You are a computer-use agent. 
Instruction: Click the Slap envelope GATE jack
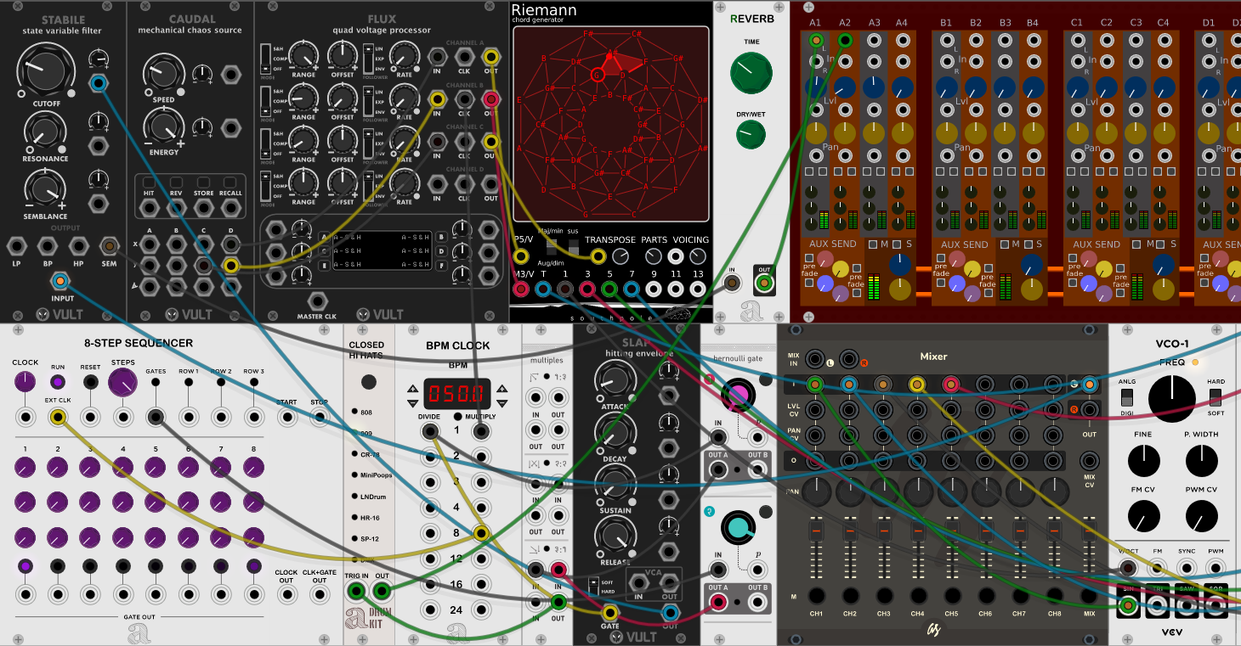[609, 612]
